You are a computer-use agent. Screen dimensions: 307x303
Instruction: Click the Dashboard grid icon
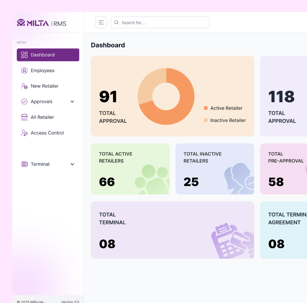[x=24, y=55]
